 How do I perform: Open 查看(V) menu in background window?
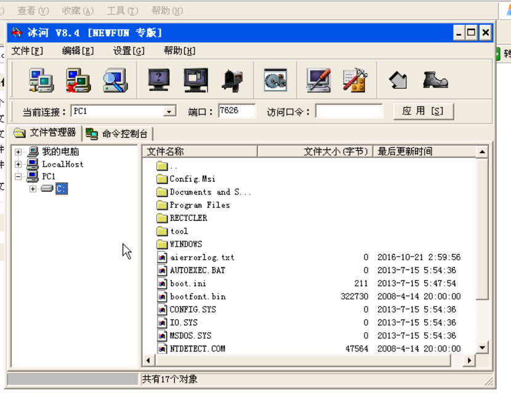[x=33, y=10]
